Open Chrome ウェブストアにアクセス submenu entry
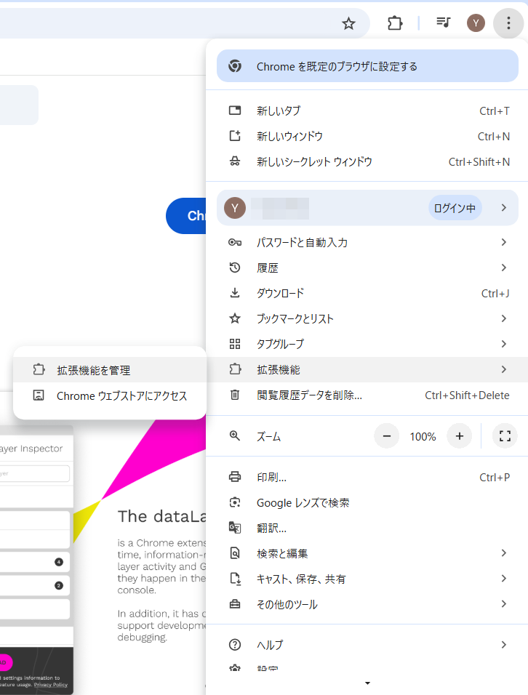This screenshot has width=528, height=695. (121, 395)
